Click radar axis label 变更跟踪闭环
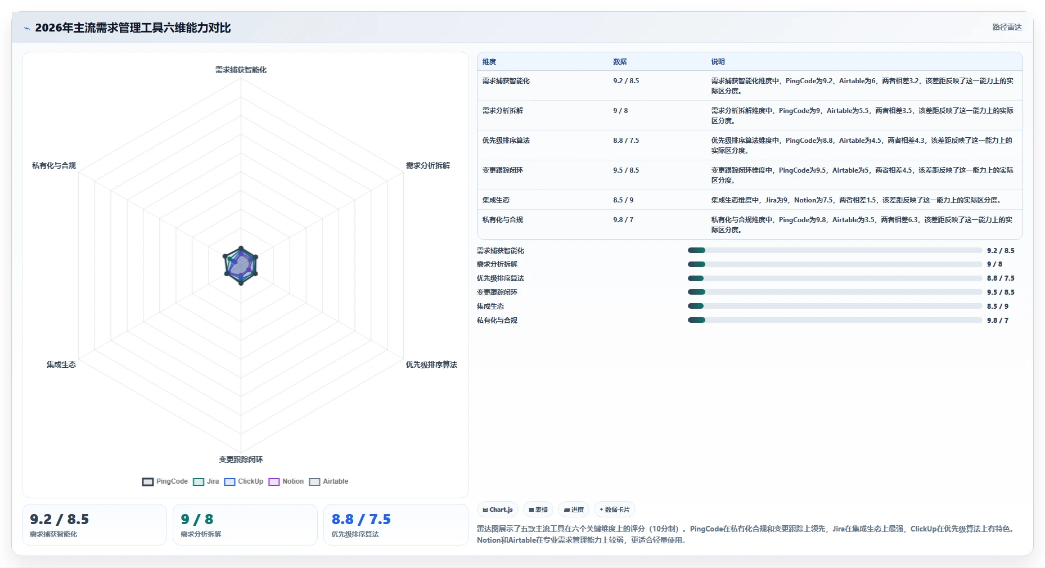Viewport: 1045px width, 568px height. tap(241, 459)
